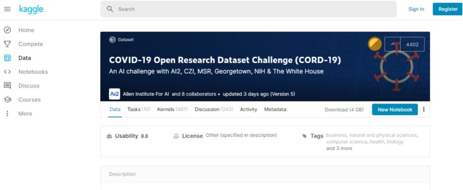463x190 pixels.
Task: Click the coronavirus banner illustration
Action: (x=396, y=66)
